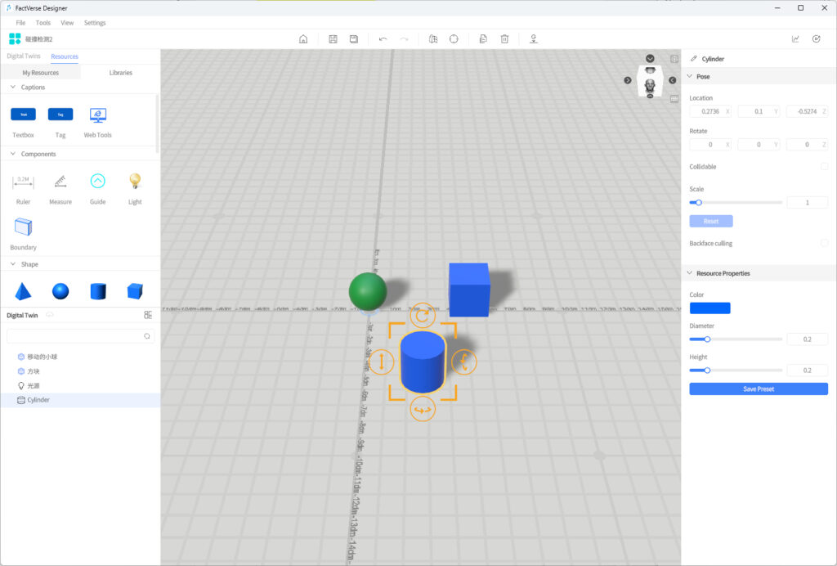The width and height of the screenshot is (837, 566).
Task: Select the Measure component
Action: click(60, 182)
